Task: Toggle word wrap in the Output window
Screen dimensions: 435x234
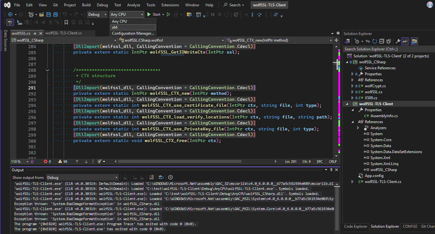Action: tap(161, 177)
